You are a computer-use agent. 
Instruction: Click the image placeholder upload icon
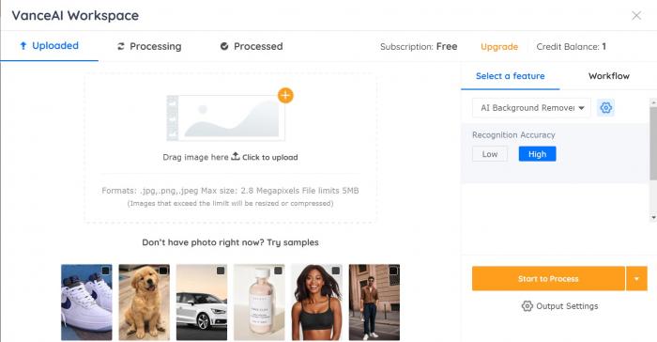click(226, 118)
